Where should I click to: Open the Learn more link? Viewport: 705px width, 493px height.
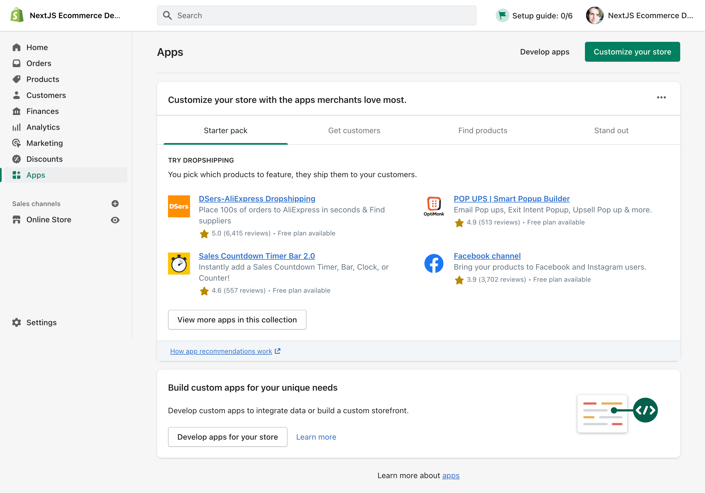point(316,437)
